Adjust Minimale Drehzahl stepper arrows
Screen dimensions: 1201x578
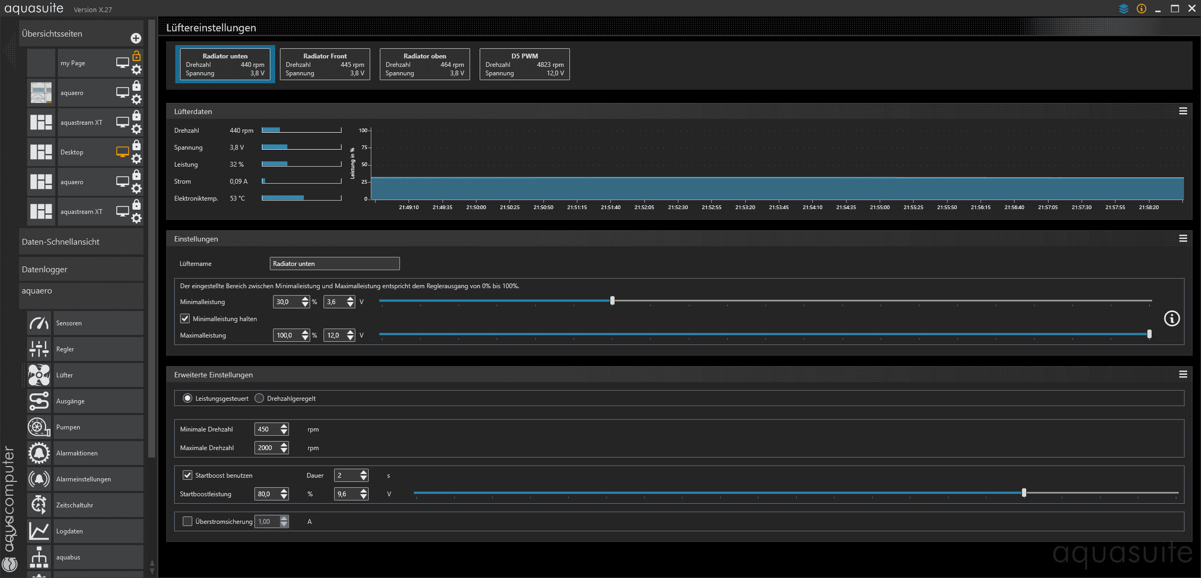pyautogui.click(x=284, y=429)
